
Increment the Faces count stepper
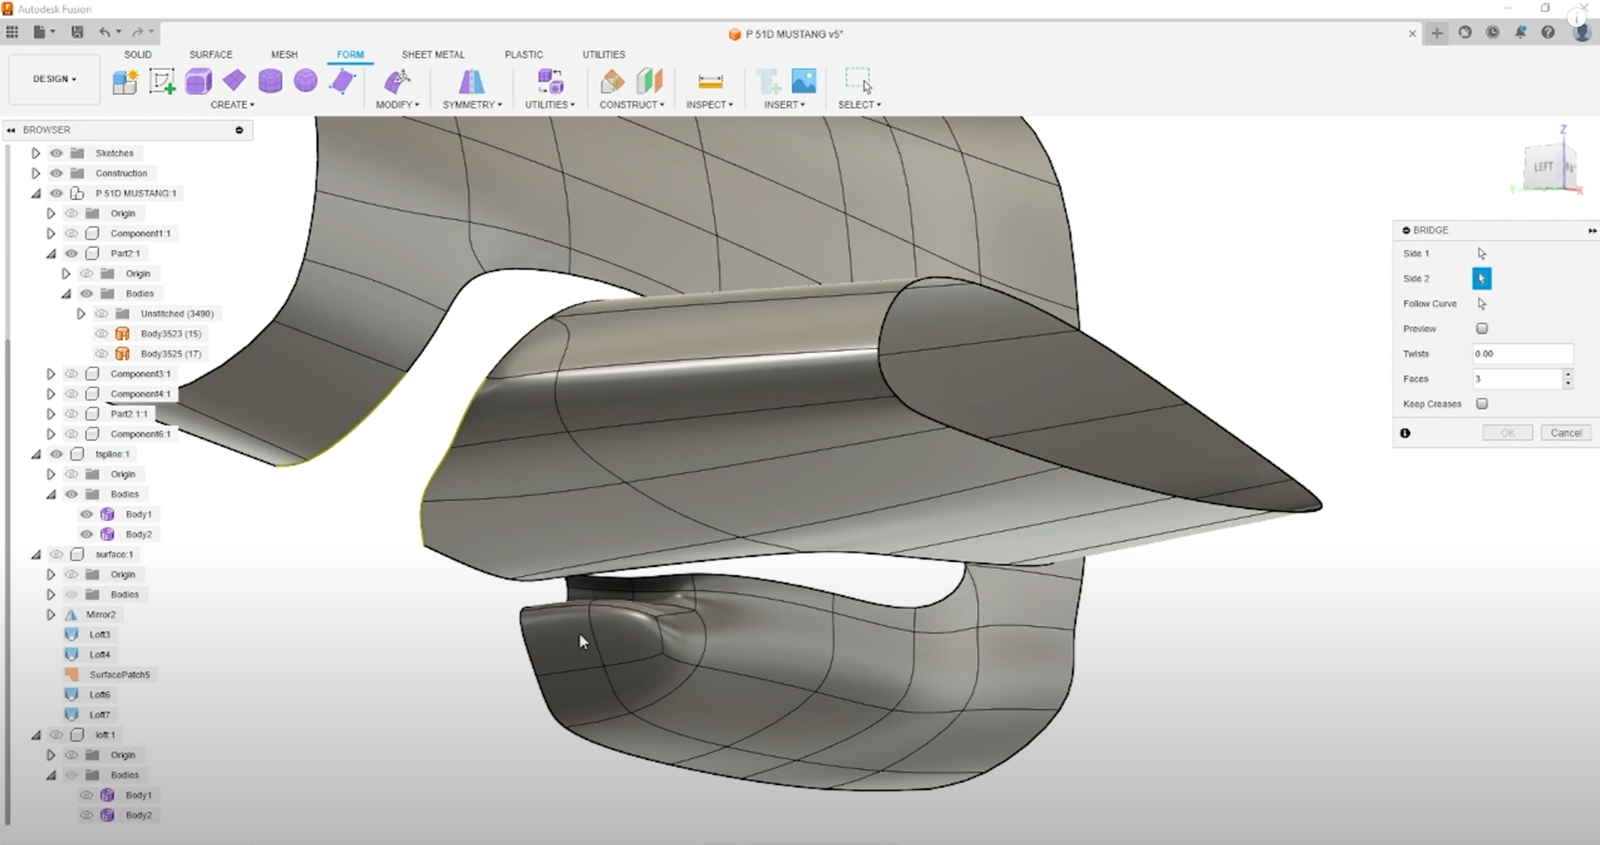click(1567, 374)
